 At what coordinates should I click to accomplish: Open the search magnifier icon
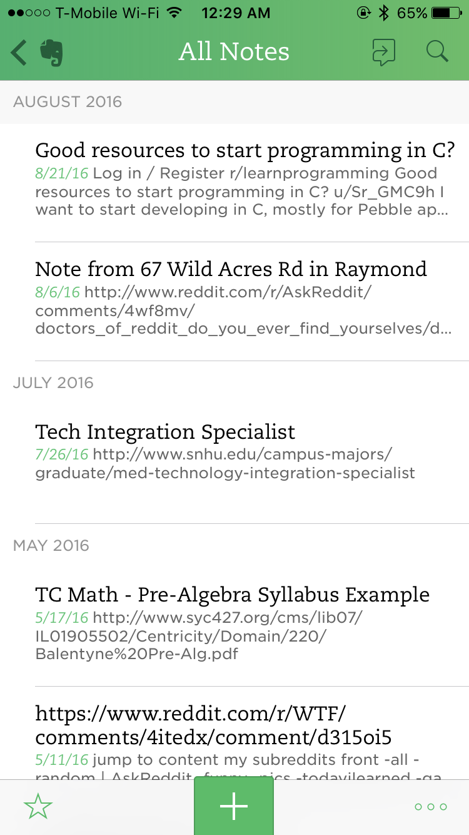[x=437, y=52]
